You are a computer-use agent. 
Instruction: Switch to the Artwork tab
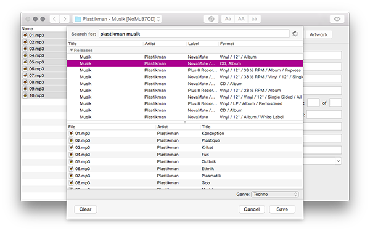click(x=318, y=34)
